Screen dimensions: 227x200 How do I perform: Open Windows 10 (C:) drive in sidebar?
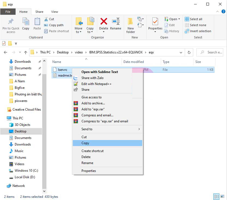23,171
